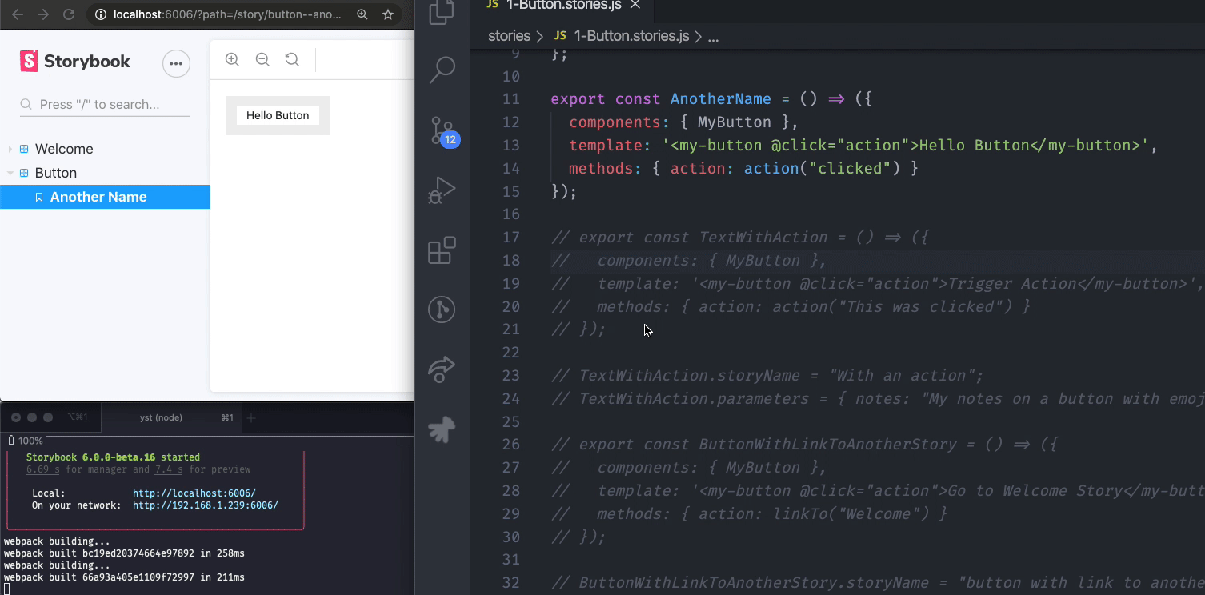Click 'methods' on code line 14

point(601,169)
